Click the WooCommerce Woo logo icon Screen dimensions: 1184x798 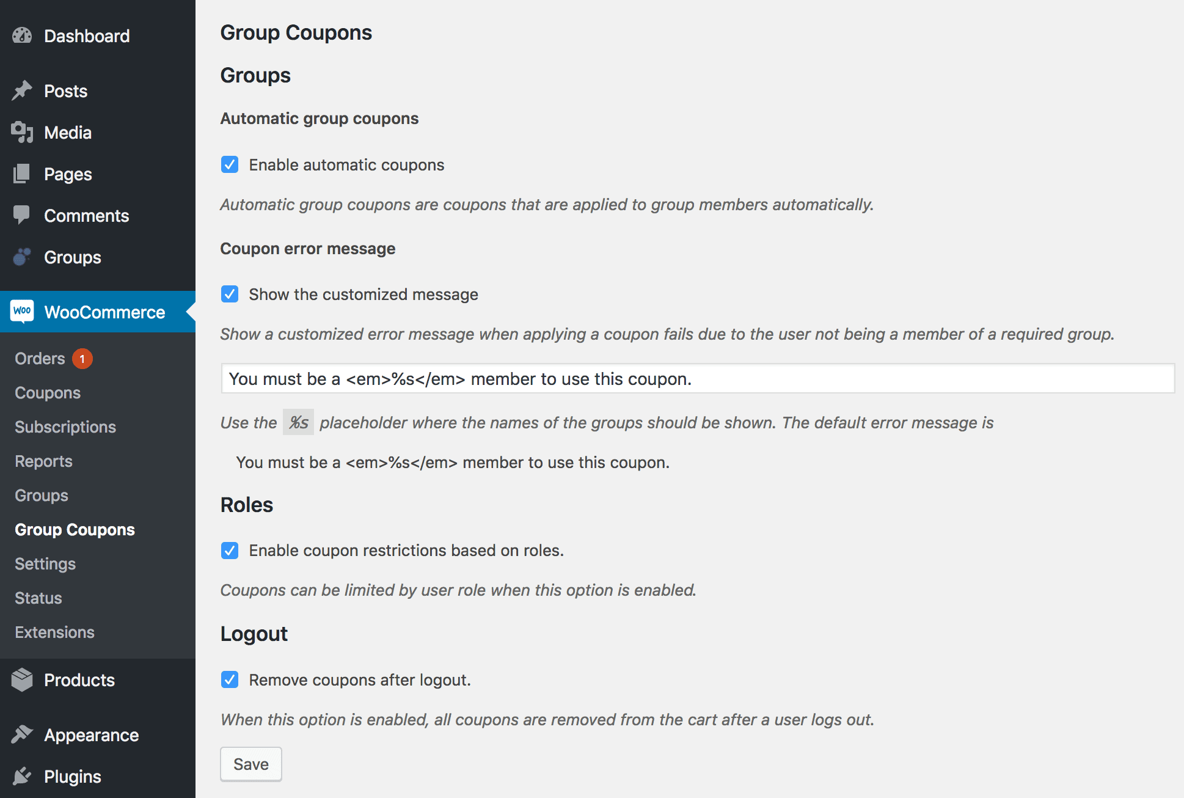pos(22,312)
